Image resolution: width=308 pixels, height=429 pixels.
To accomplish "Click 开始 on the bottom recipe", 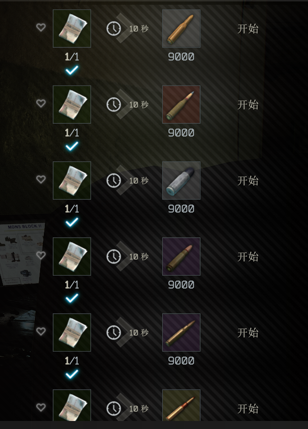I will pyautogui.click(x=248, y=409).
